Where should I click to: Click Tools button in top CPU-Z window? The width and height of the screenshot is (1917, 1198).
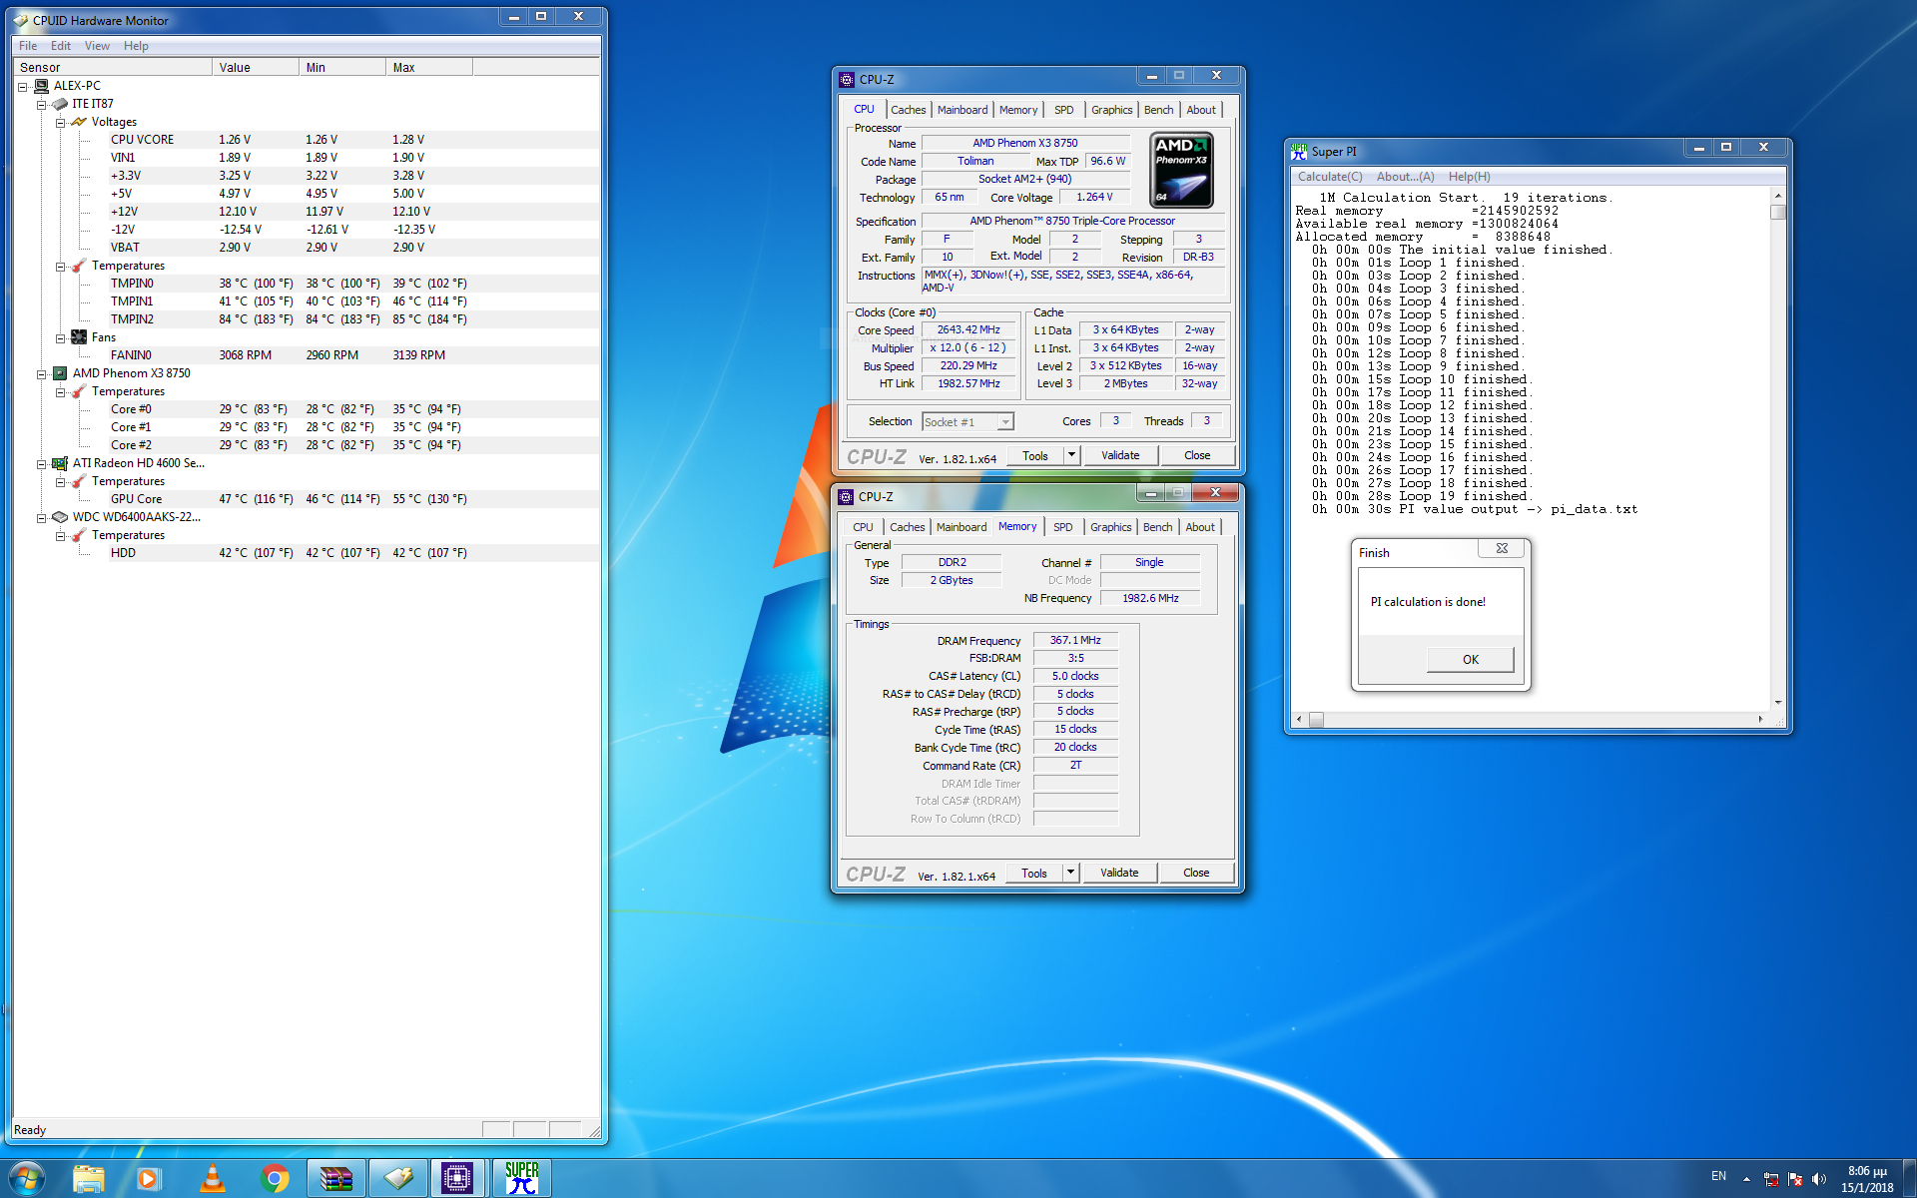(1035, 455)
